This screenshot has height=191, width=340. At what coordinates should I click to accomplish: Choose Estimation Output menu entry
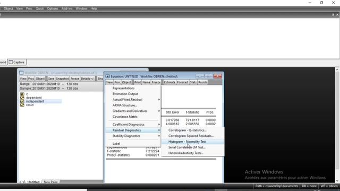click(x=133, y=94)
